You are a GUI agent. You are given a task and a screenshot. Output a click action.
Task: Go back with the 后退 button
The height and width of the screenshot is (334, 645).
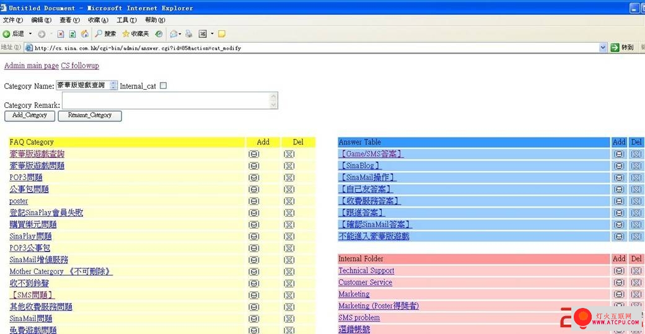click(x=14, y=33)
